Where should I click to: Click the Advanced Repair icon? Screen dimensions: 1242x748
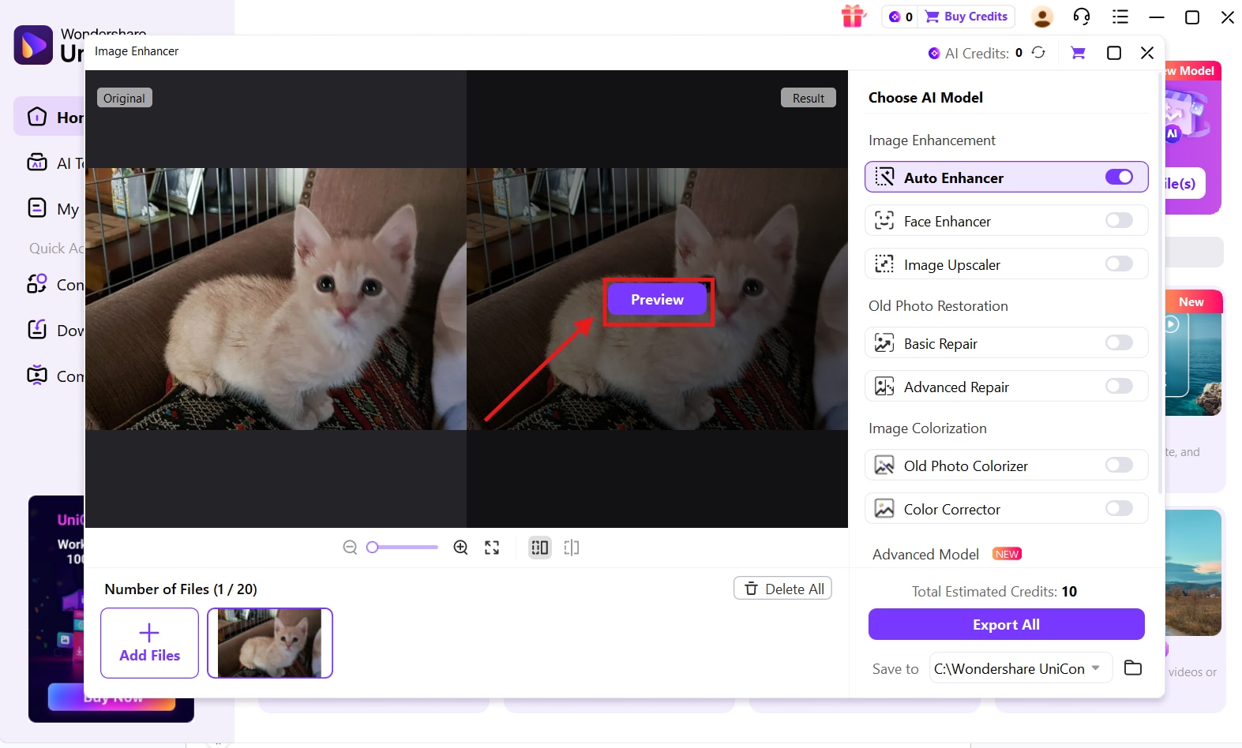click(x=884, y=387)
